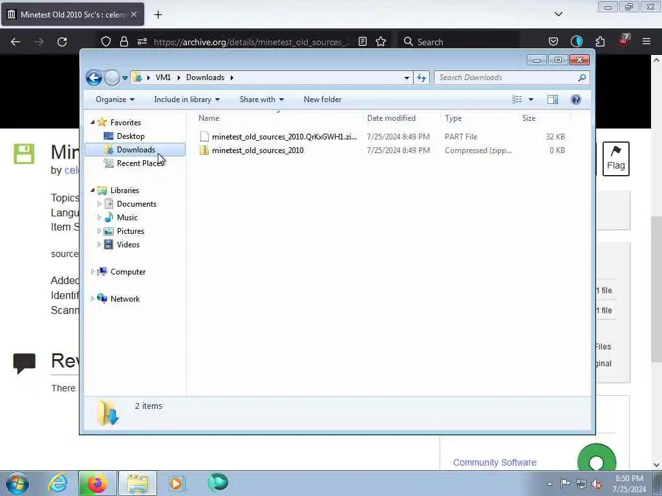The image size is (662, 496).
Task: Open Windows Media Player taskbar icon
Action: (176, 483)
